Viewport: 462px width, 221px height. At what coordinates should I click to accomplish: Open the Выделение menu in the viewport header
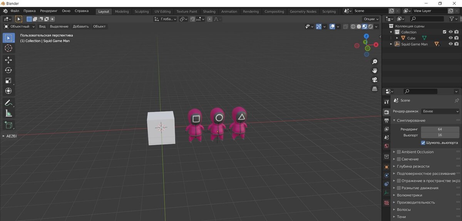coord(59,27)
